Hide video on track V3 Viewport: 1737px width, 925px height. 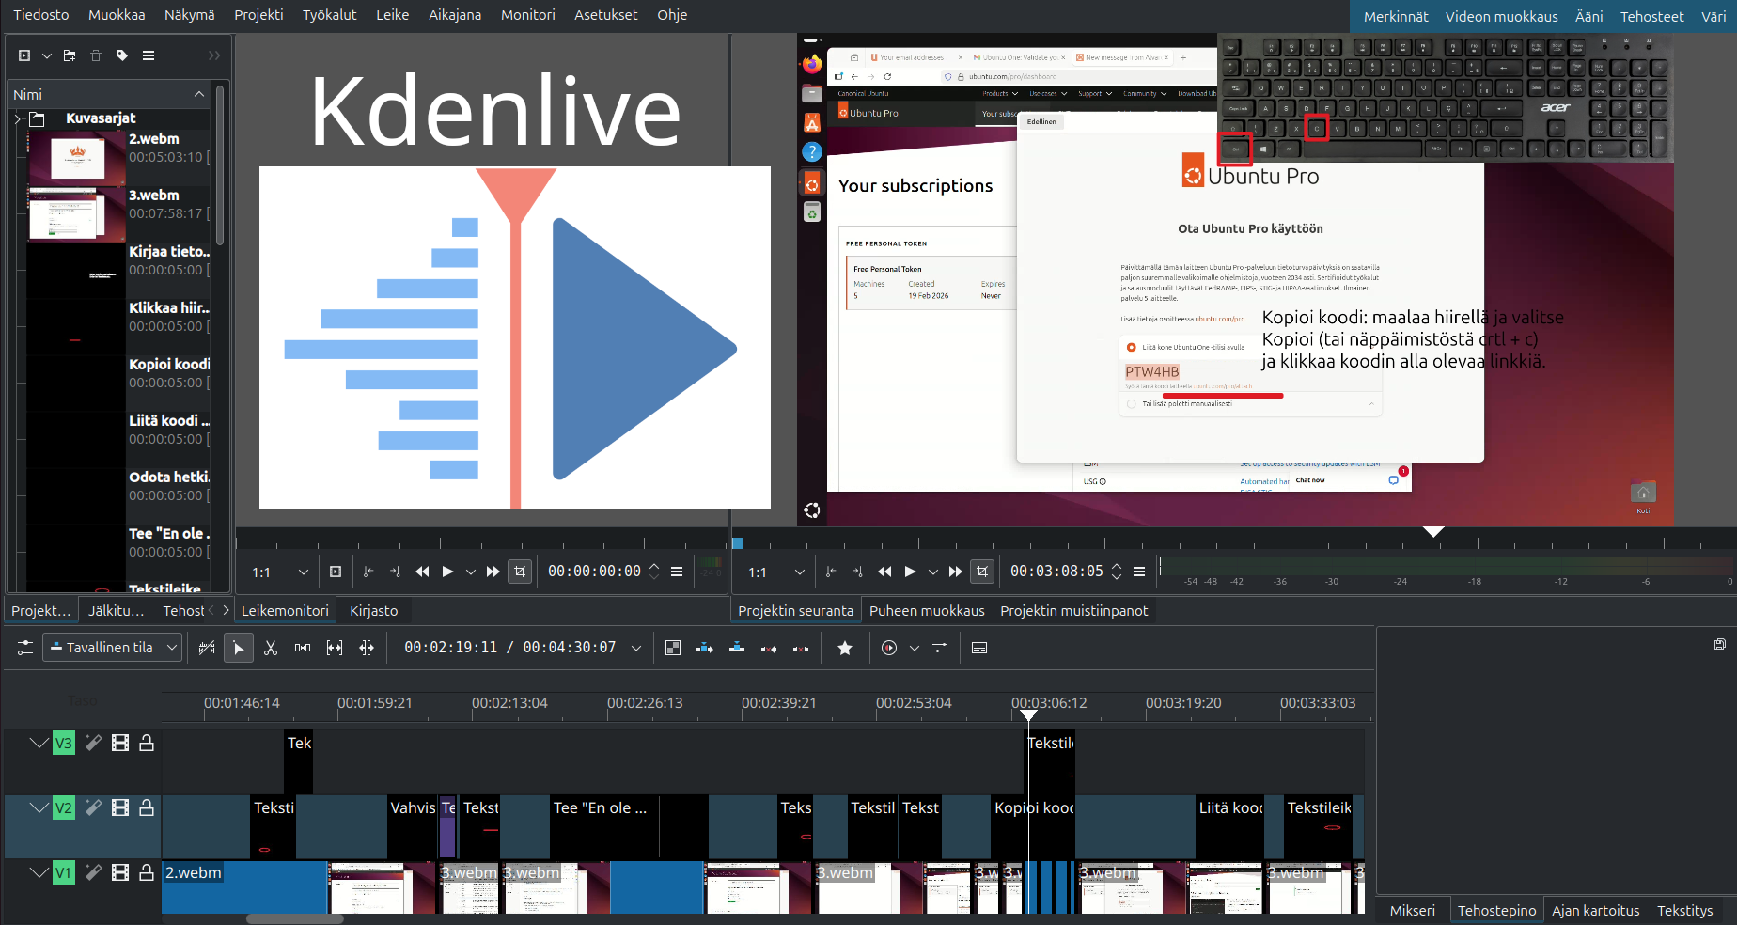[120, 743]
